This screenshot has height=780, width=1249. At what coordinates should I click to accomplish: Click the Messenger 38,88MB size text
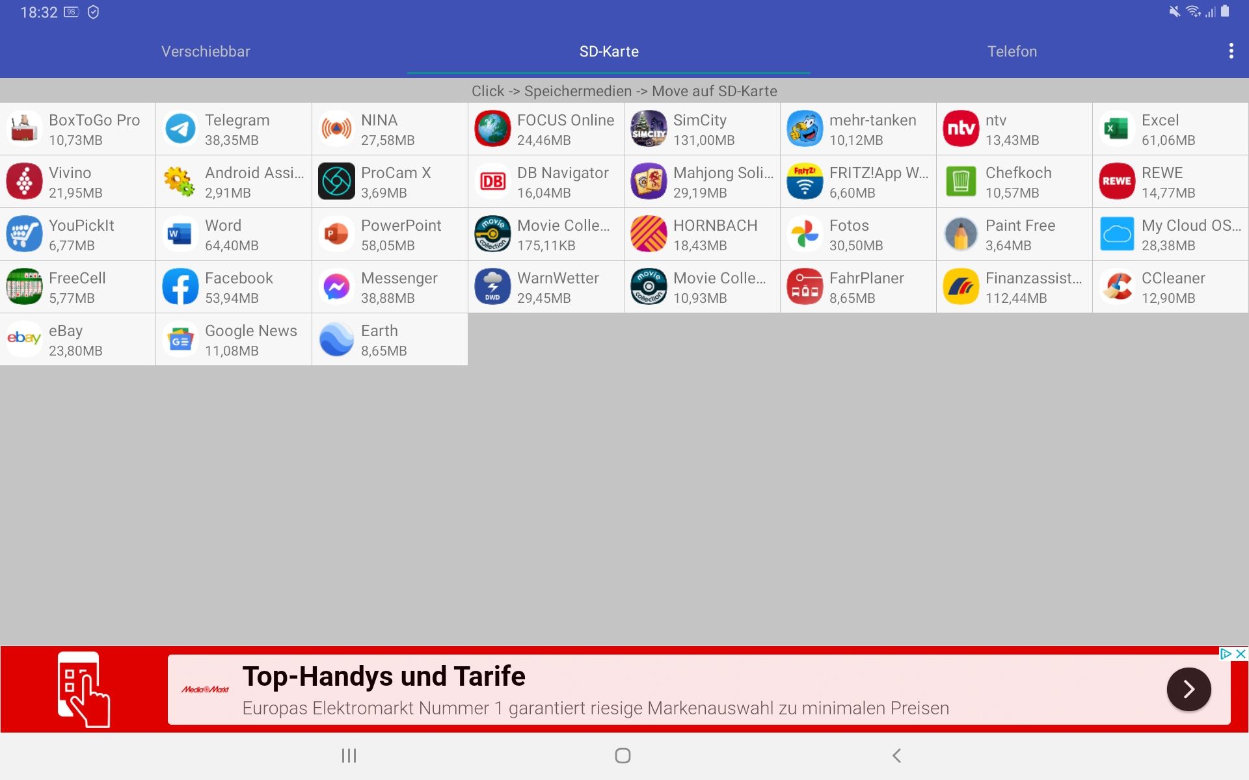(388, 298)
